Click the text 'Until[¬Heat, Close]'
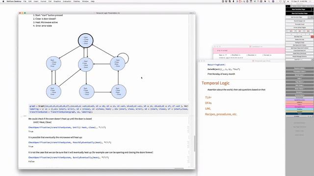Screen dimensions: 314x176 [42, 122]
